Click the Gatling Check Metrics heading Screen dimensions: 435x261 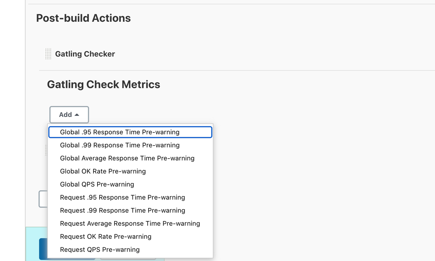click(104, 85)
